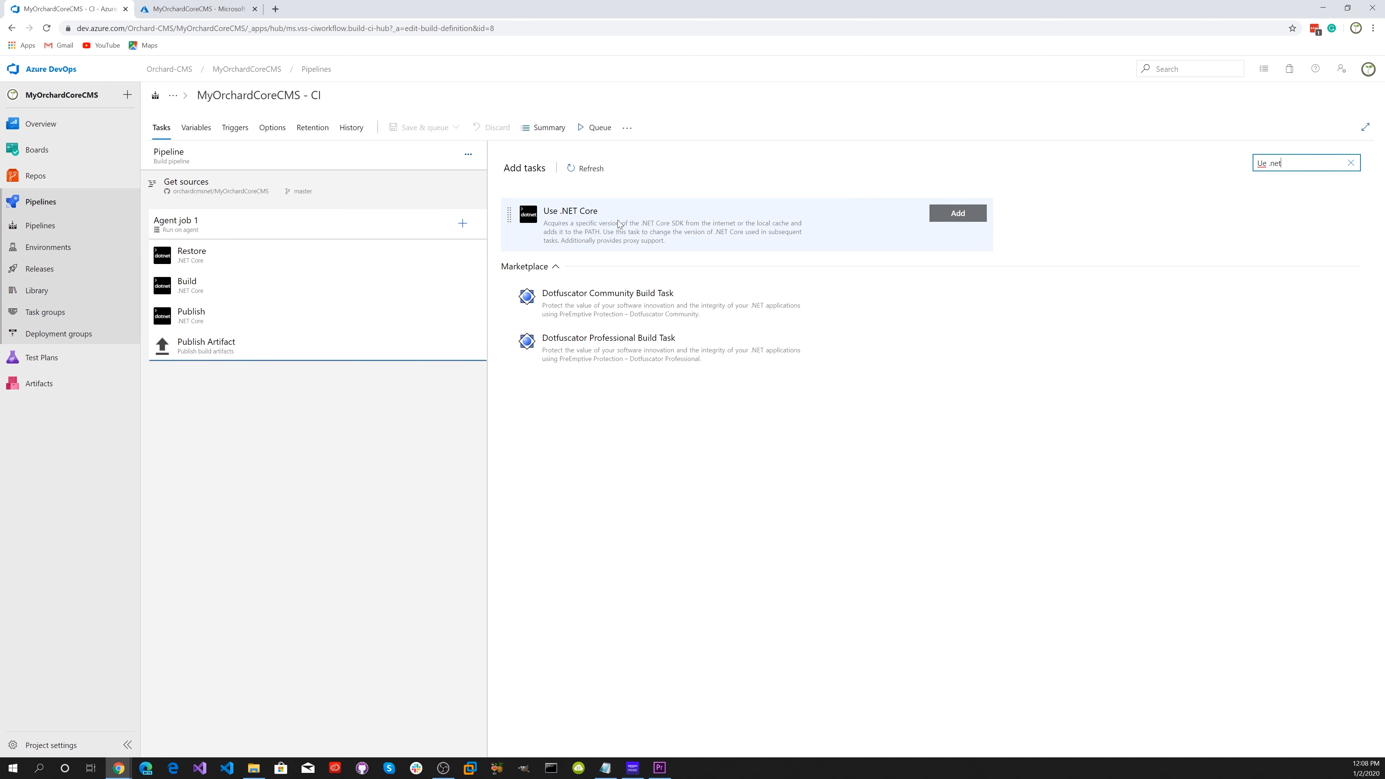Open Pipeline more options ellipsis
This screenshot has height=779, width=1385.
(468, 154)
